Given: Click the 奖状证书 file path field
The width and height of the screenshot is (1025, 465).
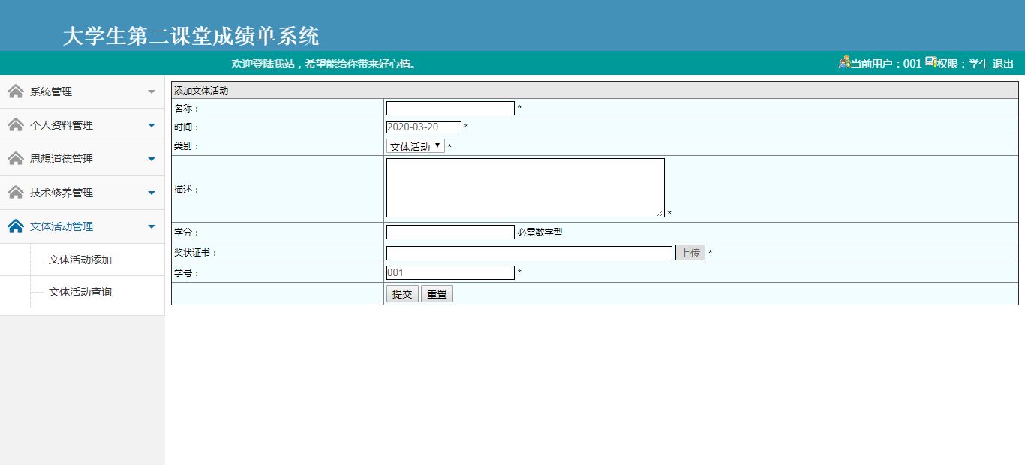Looking at the screenshot, I should click(x=529, y=253).
